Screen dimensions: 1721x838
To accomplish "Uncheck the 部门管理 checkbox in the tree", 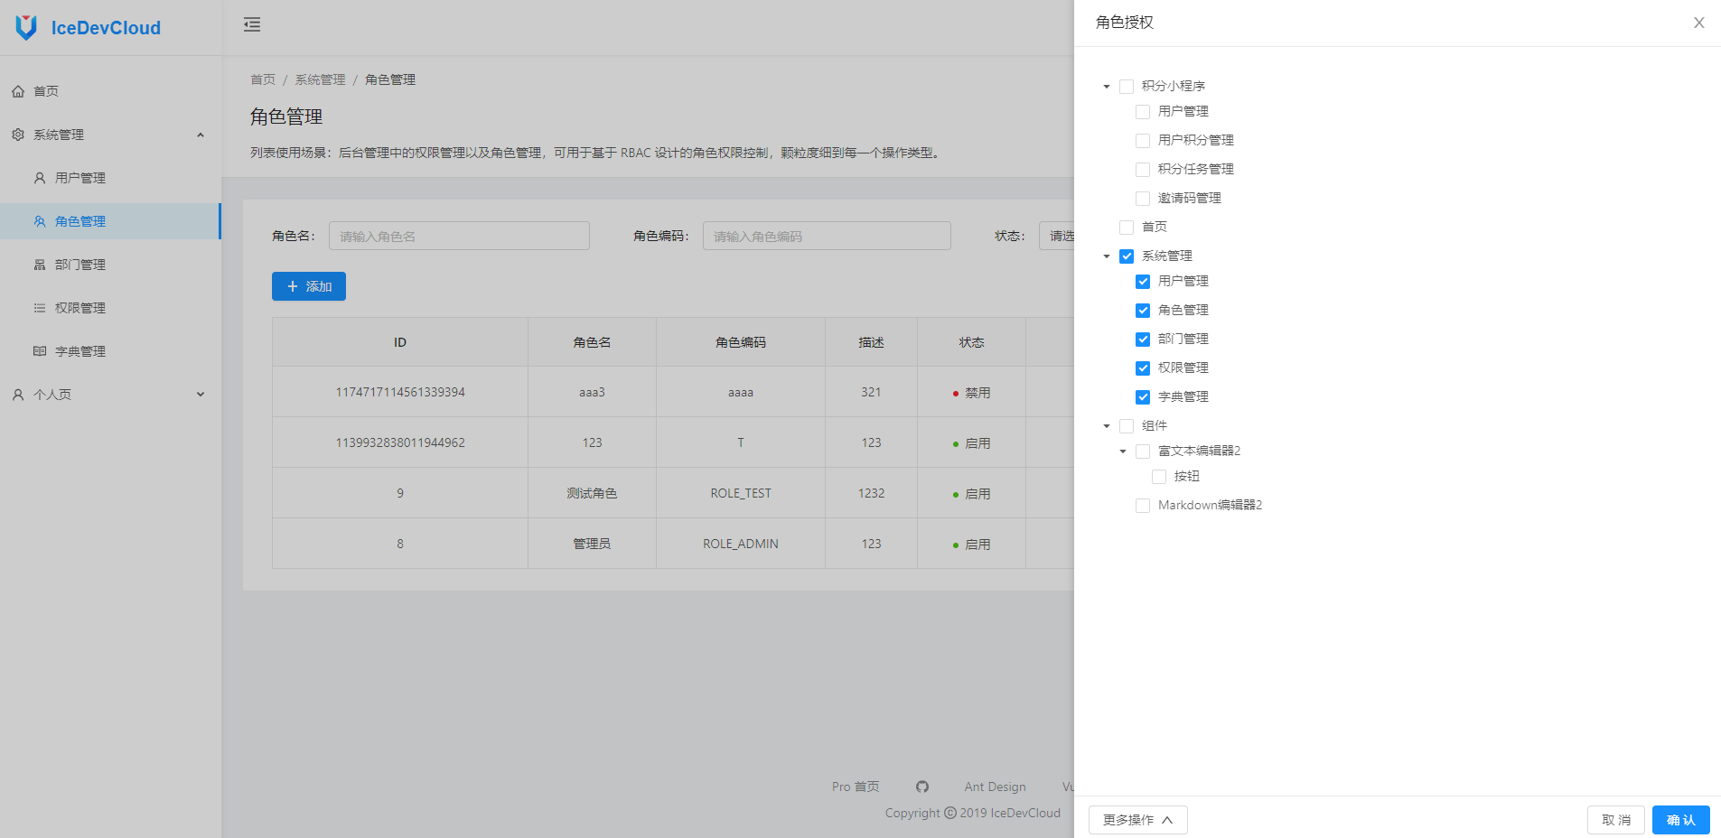I will pyautogui.click(x=1143, y=340).
